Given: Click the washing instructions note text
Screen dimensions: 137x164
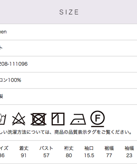Looking at the screenshot, I should pyautogui.click(x=66, y=132).
